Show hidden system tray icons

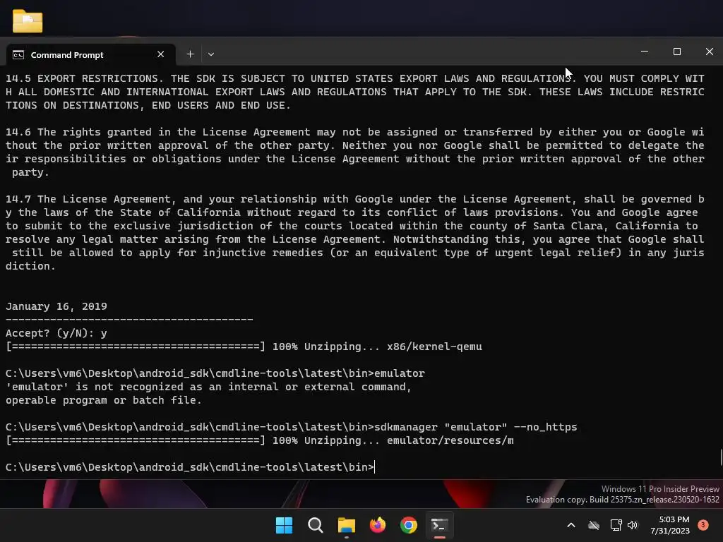tap(570, 525)
